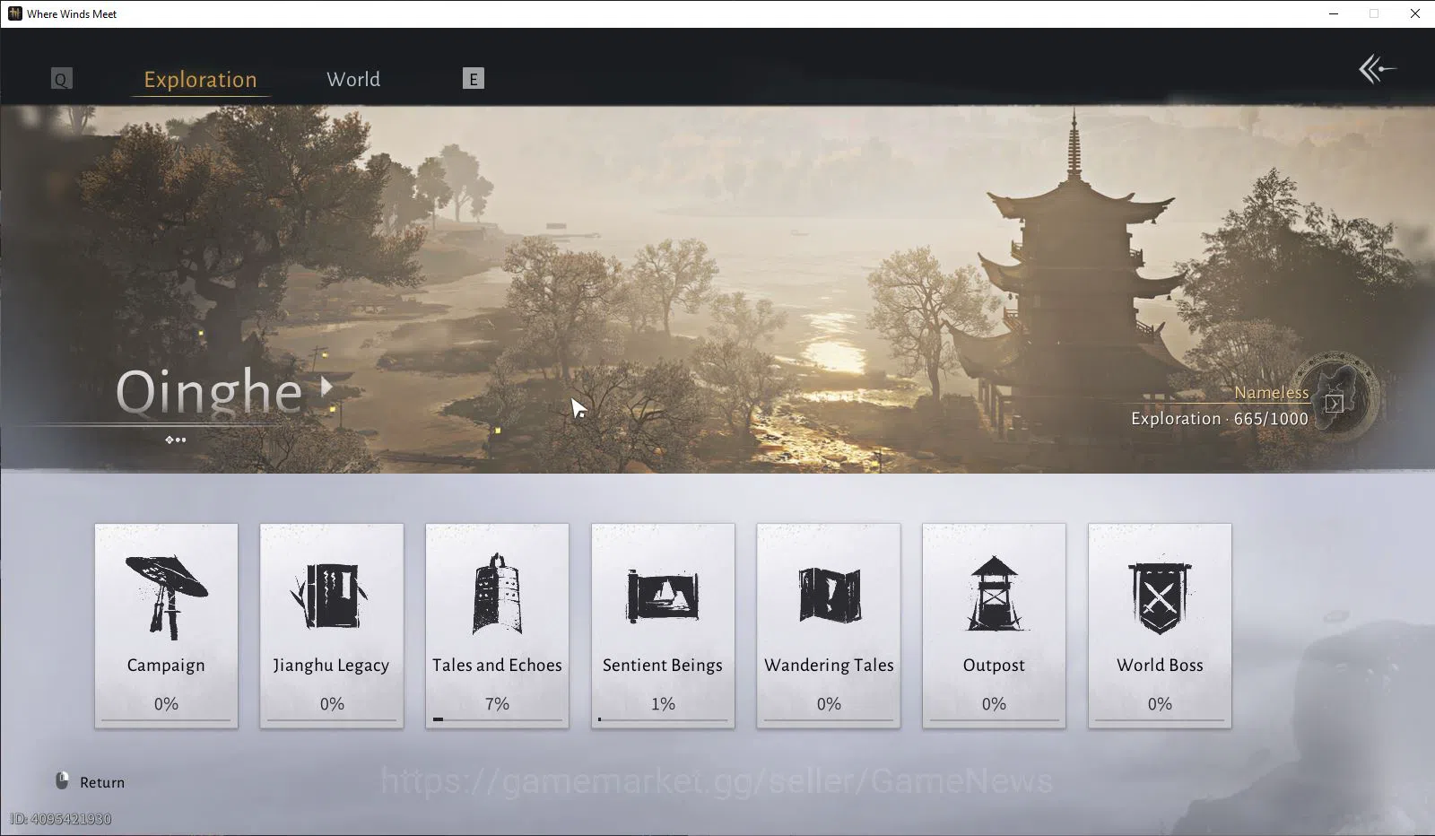1435x836 pixels.
Task: Open the World Boss banner icon
Action: [1160, 596]
